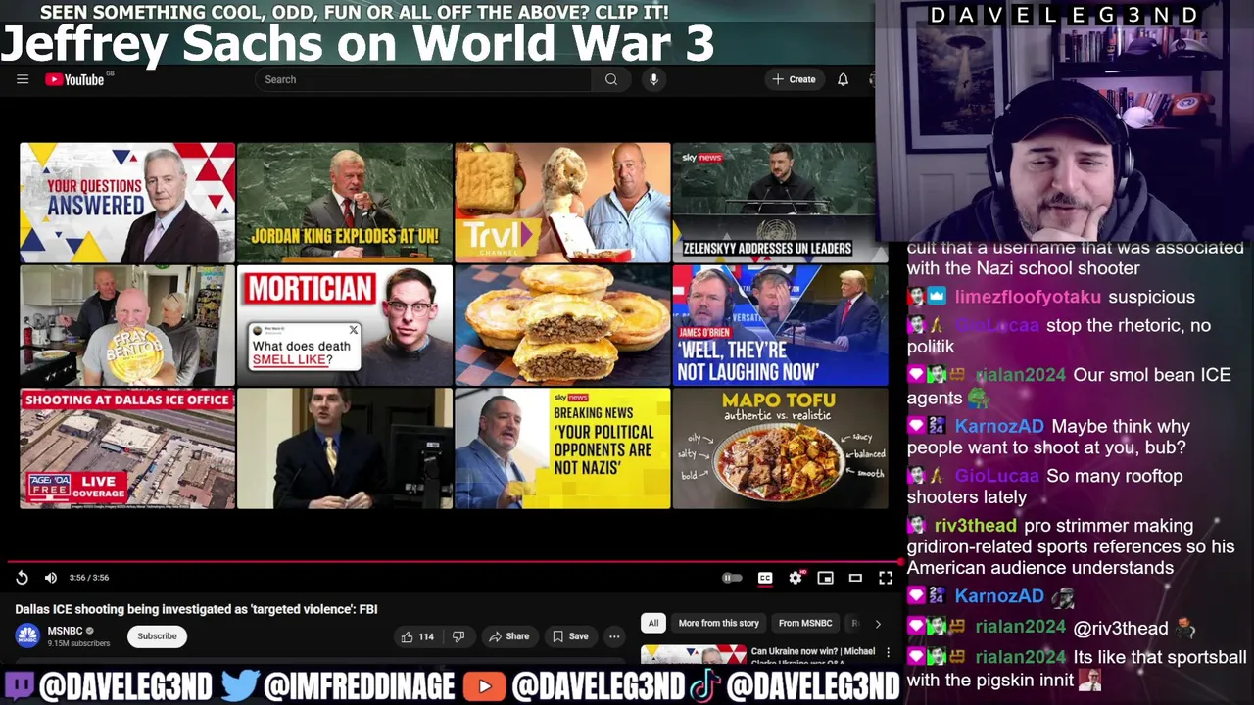Open the YouTube hamburger guide menu
The image size is (1254, 705).
[x=23, y=79]
